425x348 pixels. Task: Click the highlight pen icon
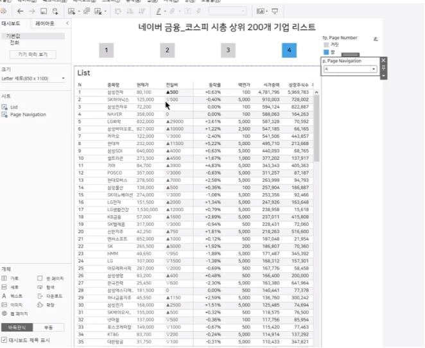[x=159, y=11]
